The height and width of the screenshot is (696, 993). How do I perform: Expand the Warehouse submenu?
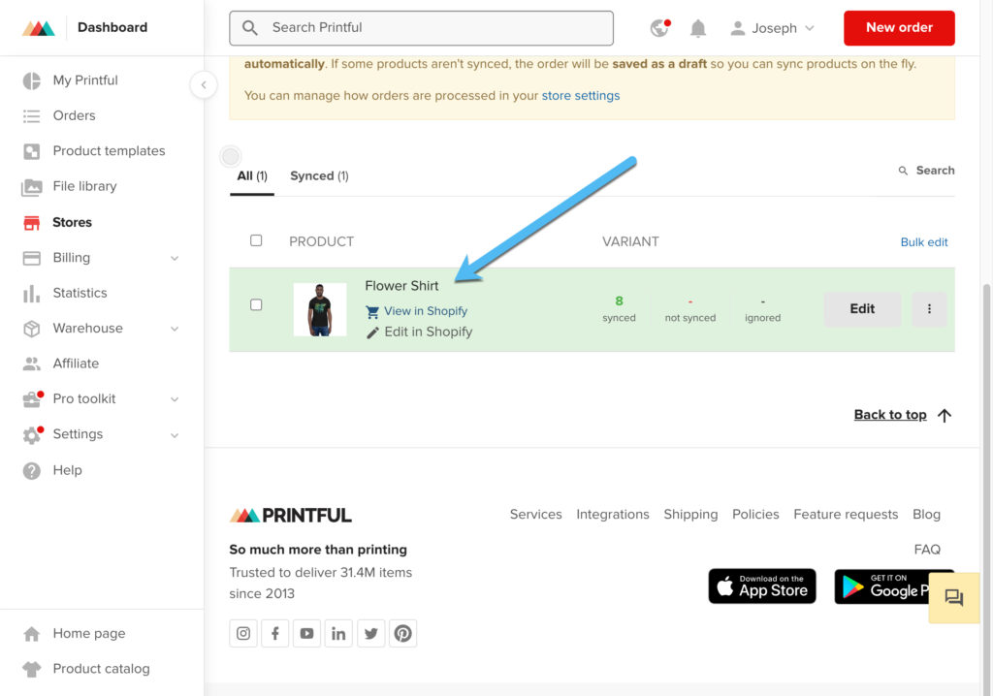click(175, 329)
